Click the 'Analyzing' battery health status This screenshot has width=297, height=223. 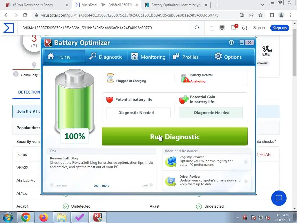click(198, 81)
